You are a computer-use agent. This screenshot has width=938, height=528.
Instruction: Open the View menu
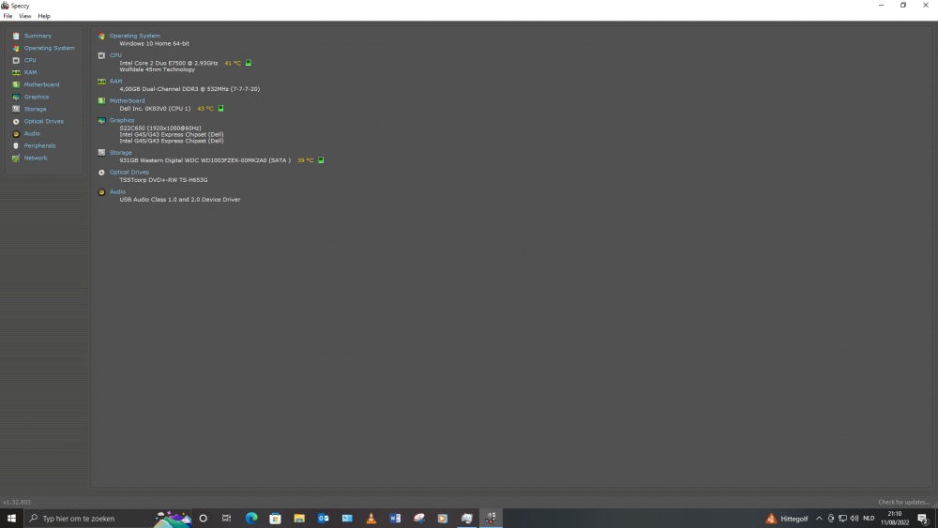pyautogui.click(x=25, y=16)
